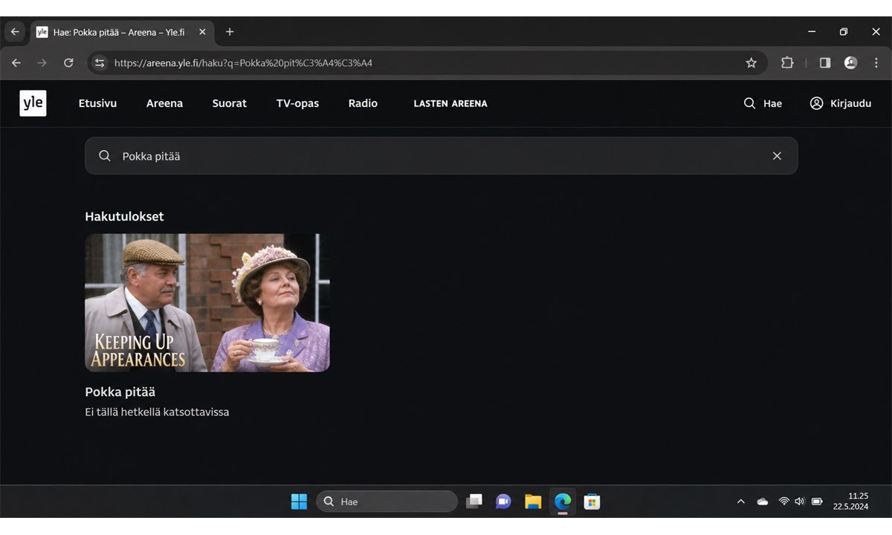The height and width of the screenshot is (535, 892).
Task: Open site information icon in address bar
Action: [x=100, y=63]
